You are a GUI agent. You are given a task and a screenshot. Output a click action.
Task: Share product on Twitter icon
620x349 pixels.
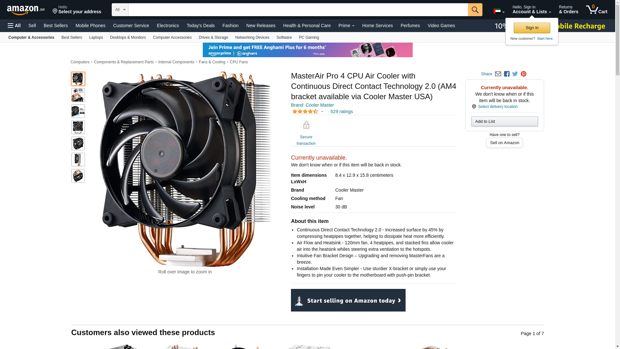(515, 74)
